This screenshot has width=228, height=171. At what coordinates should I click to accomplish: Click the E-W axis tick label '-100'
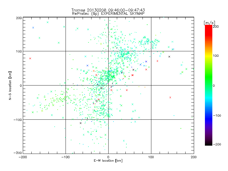66,157
